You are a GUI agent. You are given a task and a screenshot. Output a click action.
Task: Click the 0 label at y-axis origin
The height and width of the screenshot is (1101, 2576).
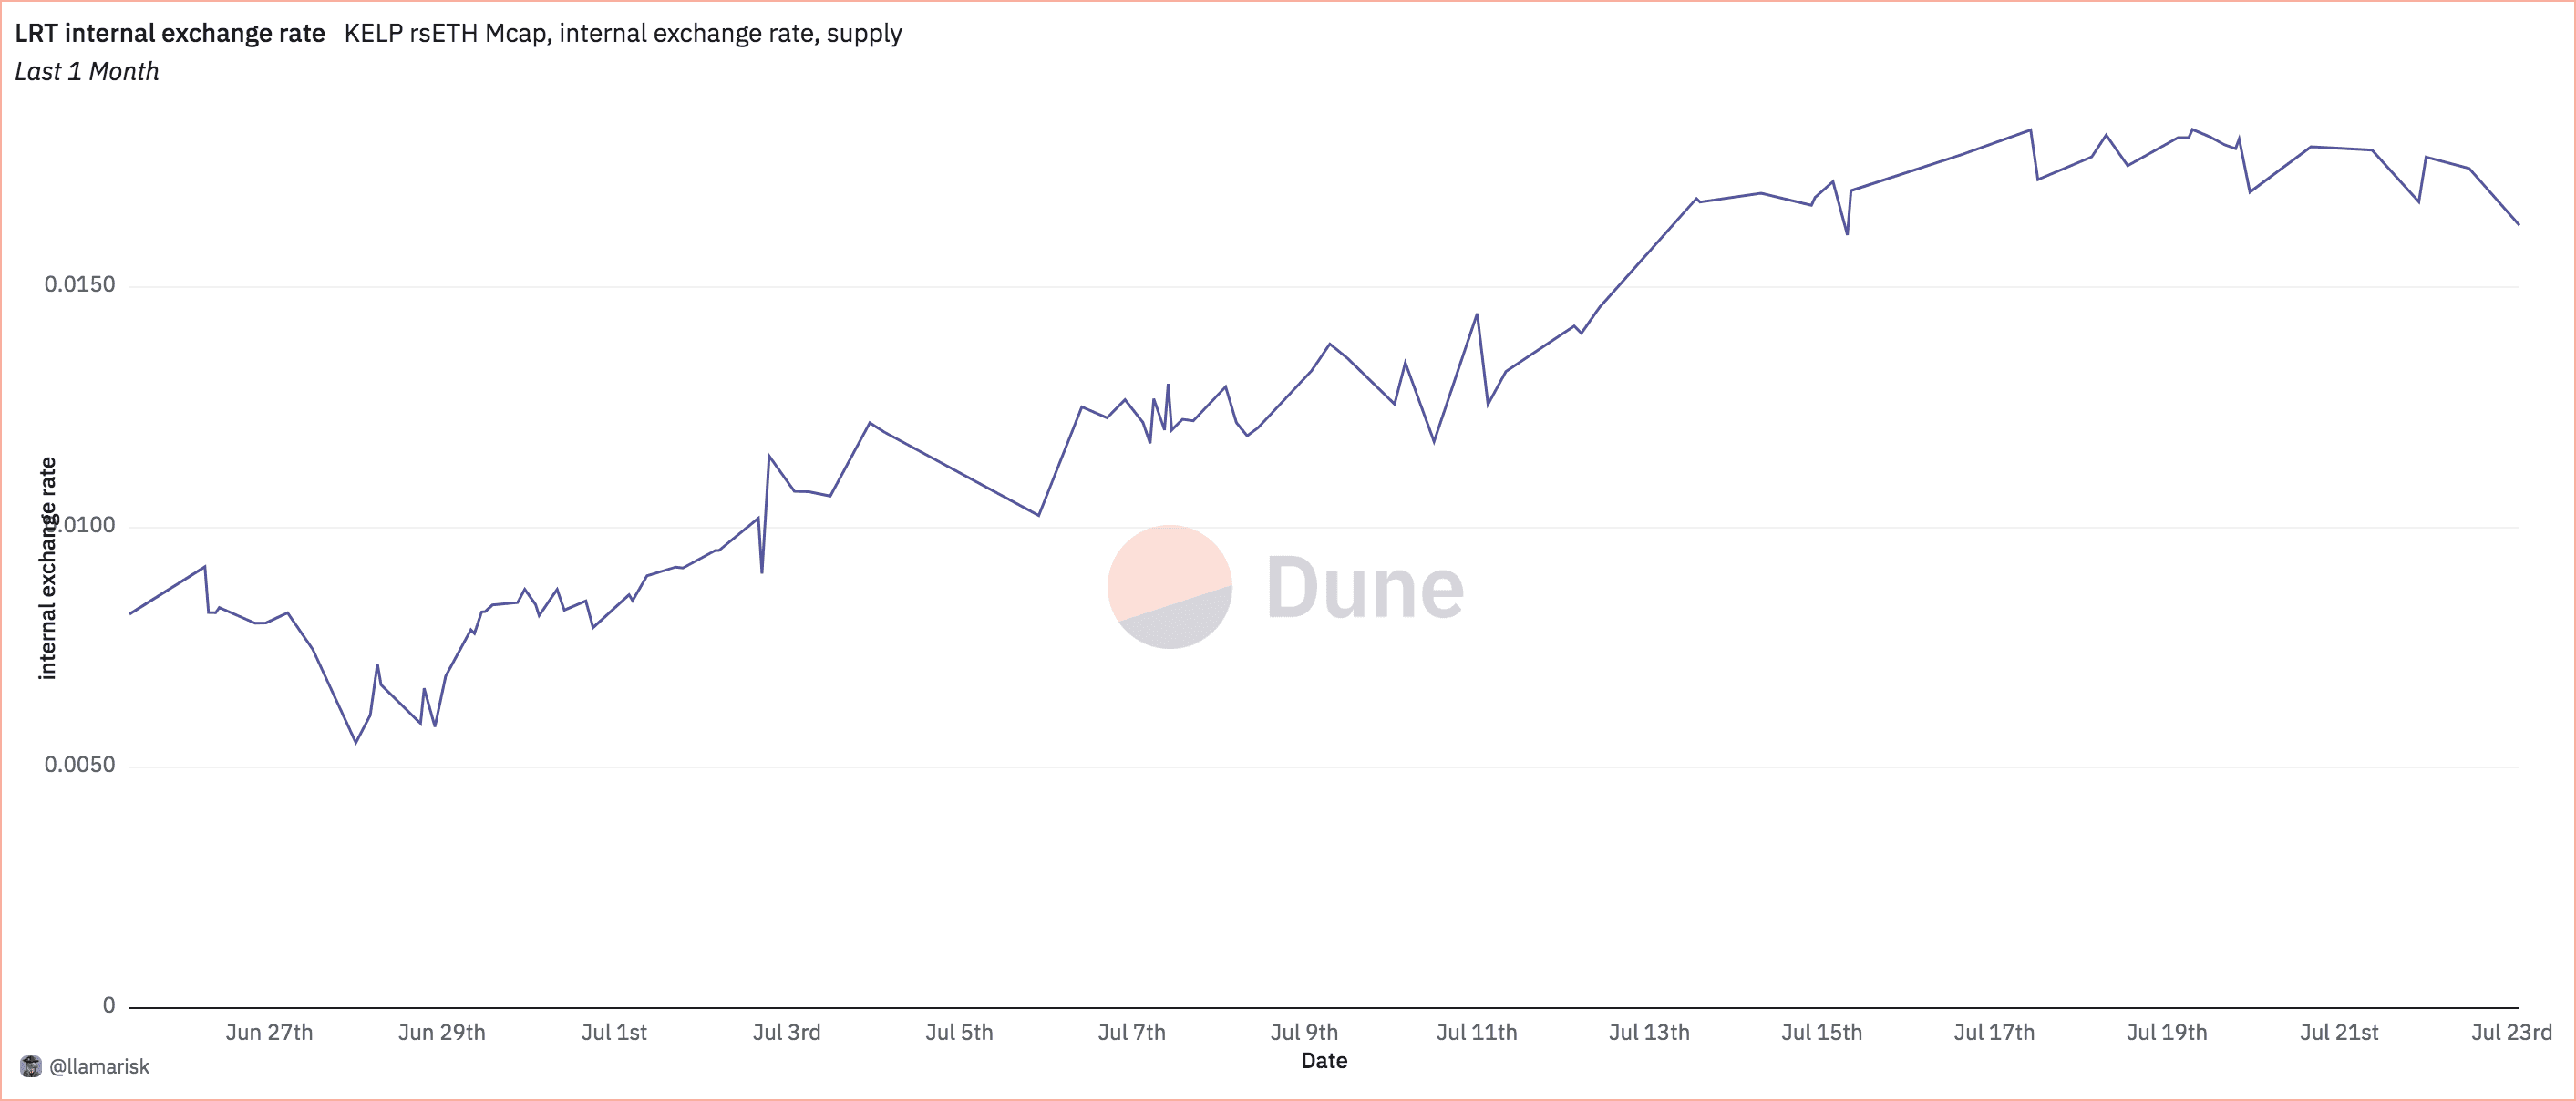tap(109, 1005)
